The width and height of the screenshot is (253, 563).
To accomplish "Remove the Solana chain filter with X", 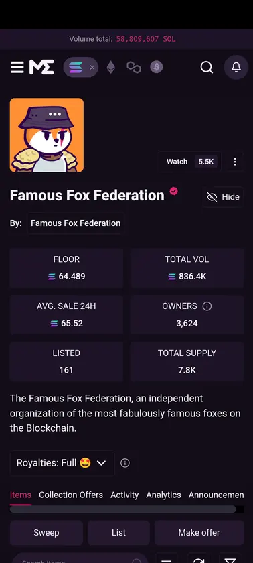I will [x=92, y=67].
